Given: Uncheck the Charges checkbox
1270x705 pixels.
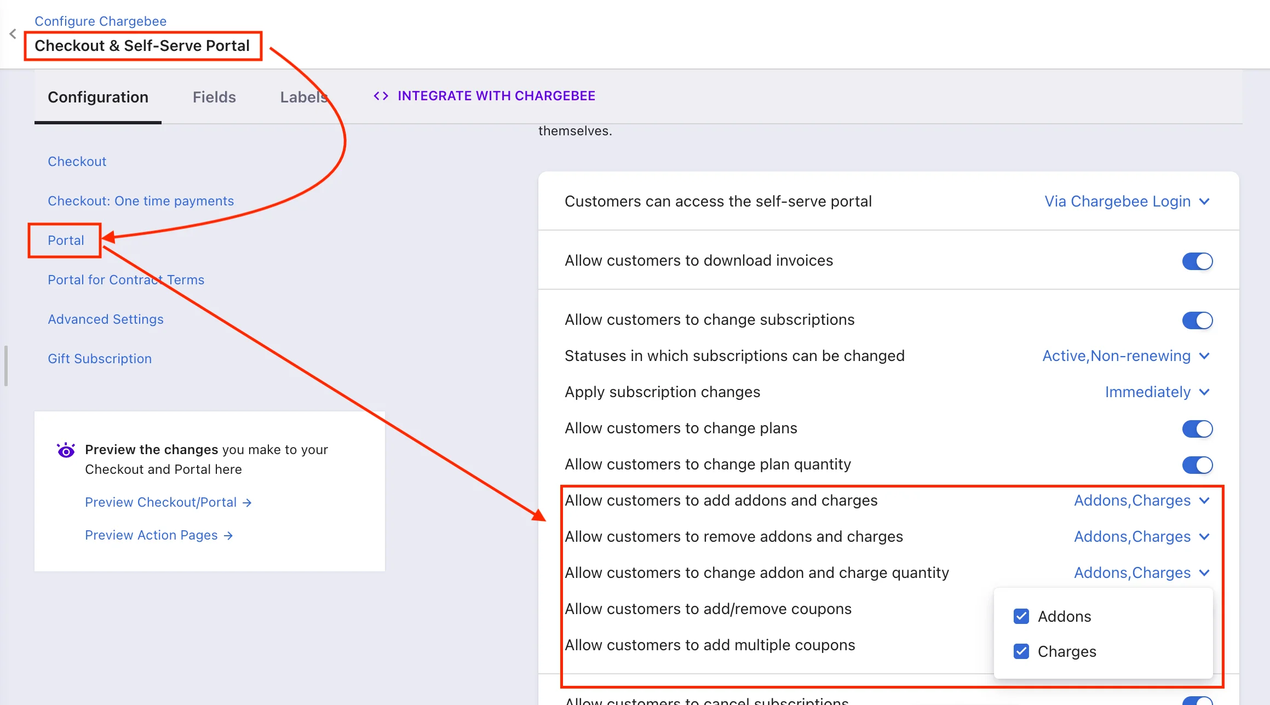Looking at the screenshot, I should (x=1021, y=651).
